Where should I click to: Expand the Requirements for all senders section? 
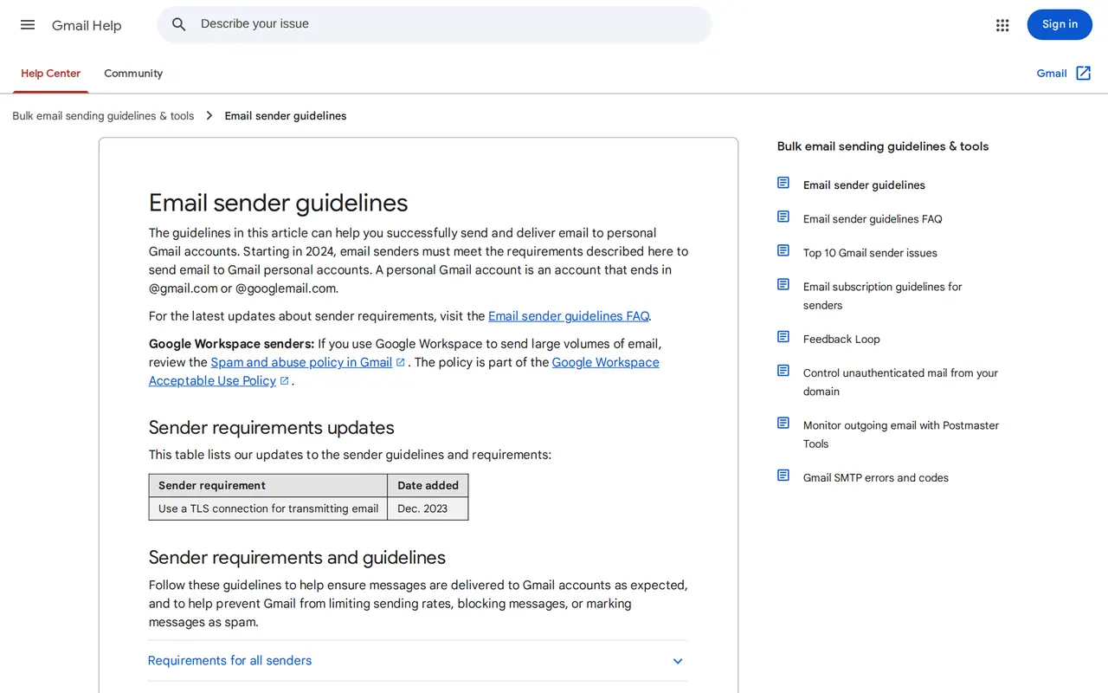coord(417,661)
